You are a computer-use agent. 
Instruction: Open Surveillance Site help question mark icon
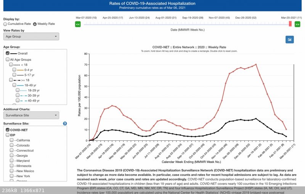[65, 124]
